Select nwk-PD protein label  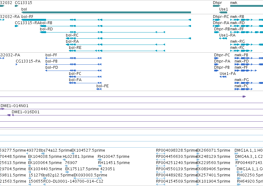point(242,61)
